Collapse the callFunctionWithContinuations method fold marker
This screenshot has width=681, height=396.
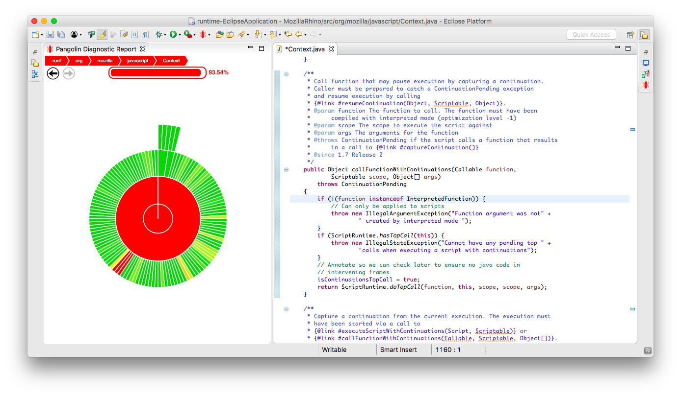coord(286,169)
